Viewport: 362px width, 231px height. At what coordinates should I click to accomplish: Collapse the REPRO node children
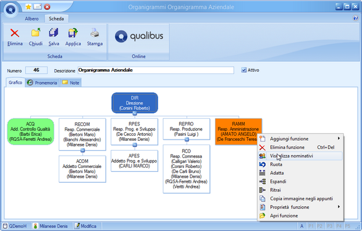coord(187,140)
